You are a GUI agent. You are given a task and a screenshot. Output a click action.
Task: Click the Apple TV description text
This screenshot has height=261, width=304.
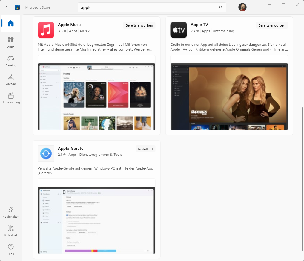pos(229,47)
